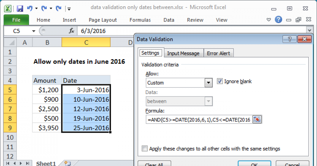
Task: Confirm validation with the OK button
Action: point(254,164)
